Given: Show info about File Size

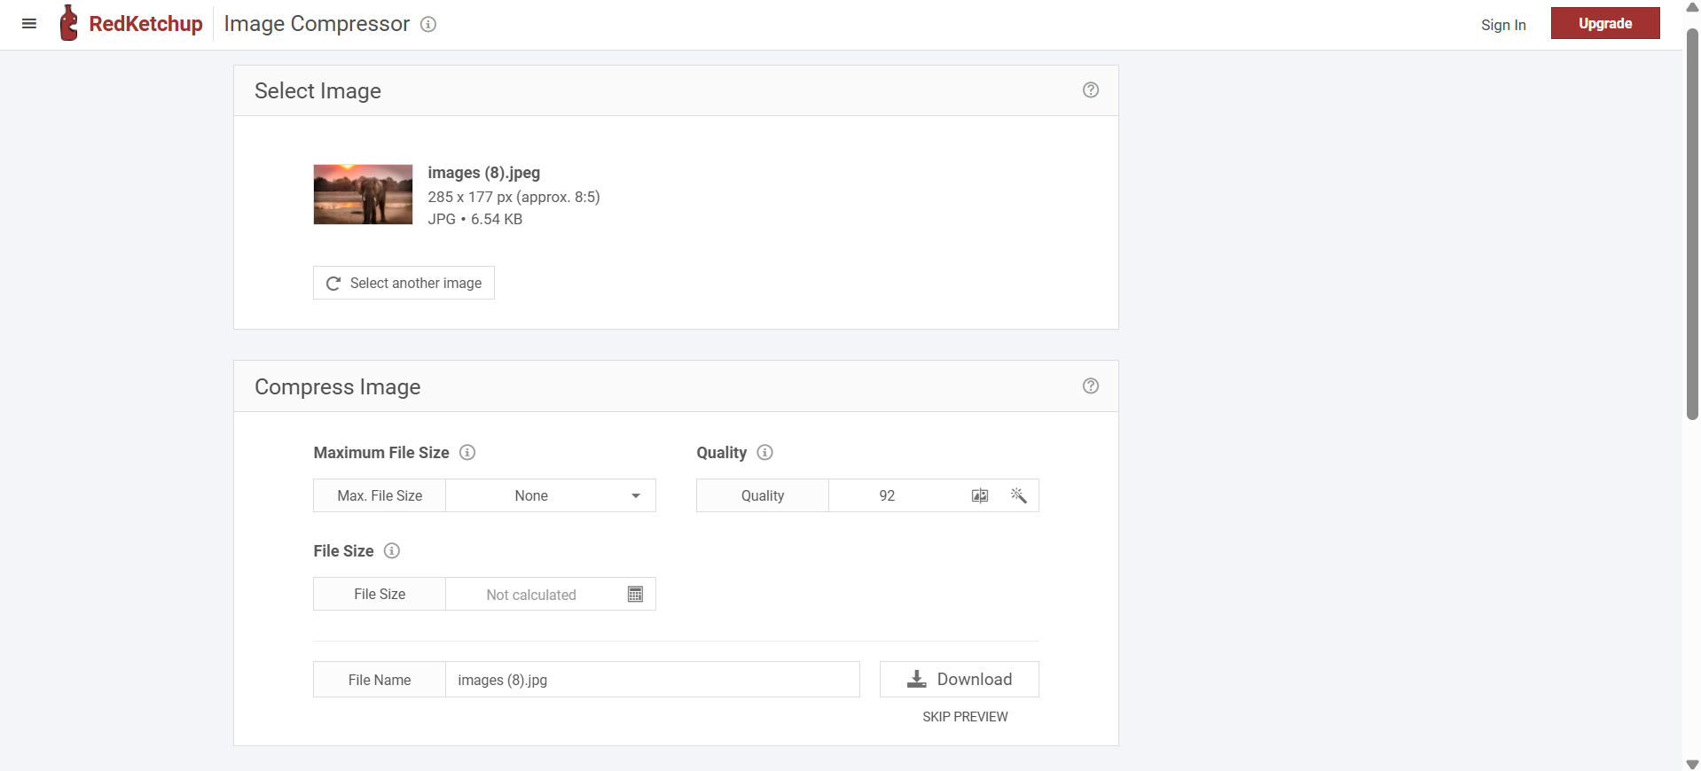Looking at the screenshot, I should (391, 551).
